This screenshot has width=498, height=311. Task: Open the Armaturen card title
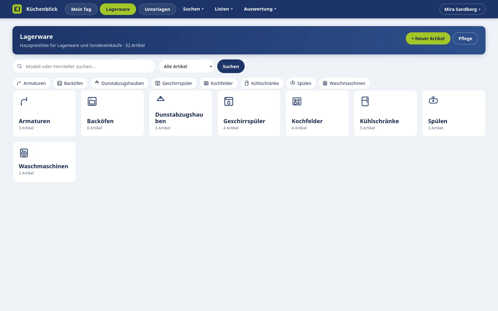(34, 121)
